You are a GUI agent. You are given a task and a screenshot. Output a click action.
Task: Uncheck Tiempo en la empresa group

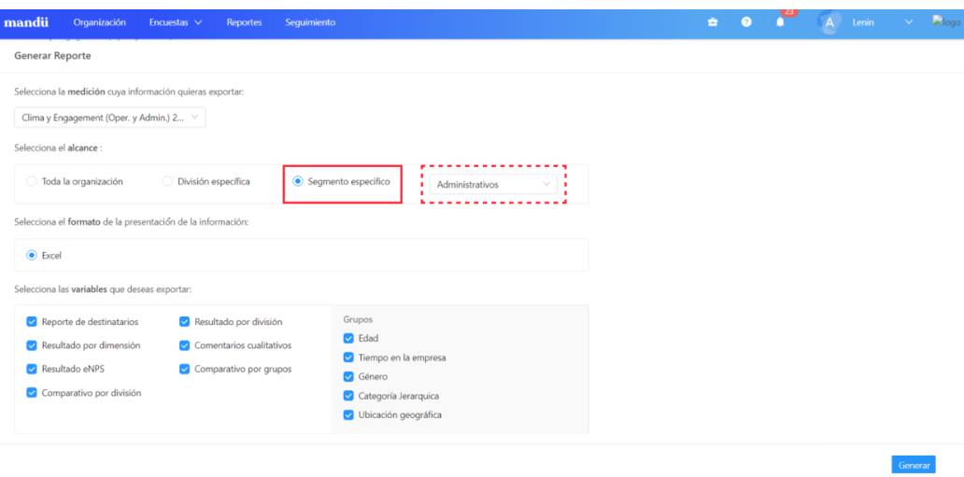(348, 358)
